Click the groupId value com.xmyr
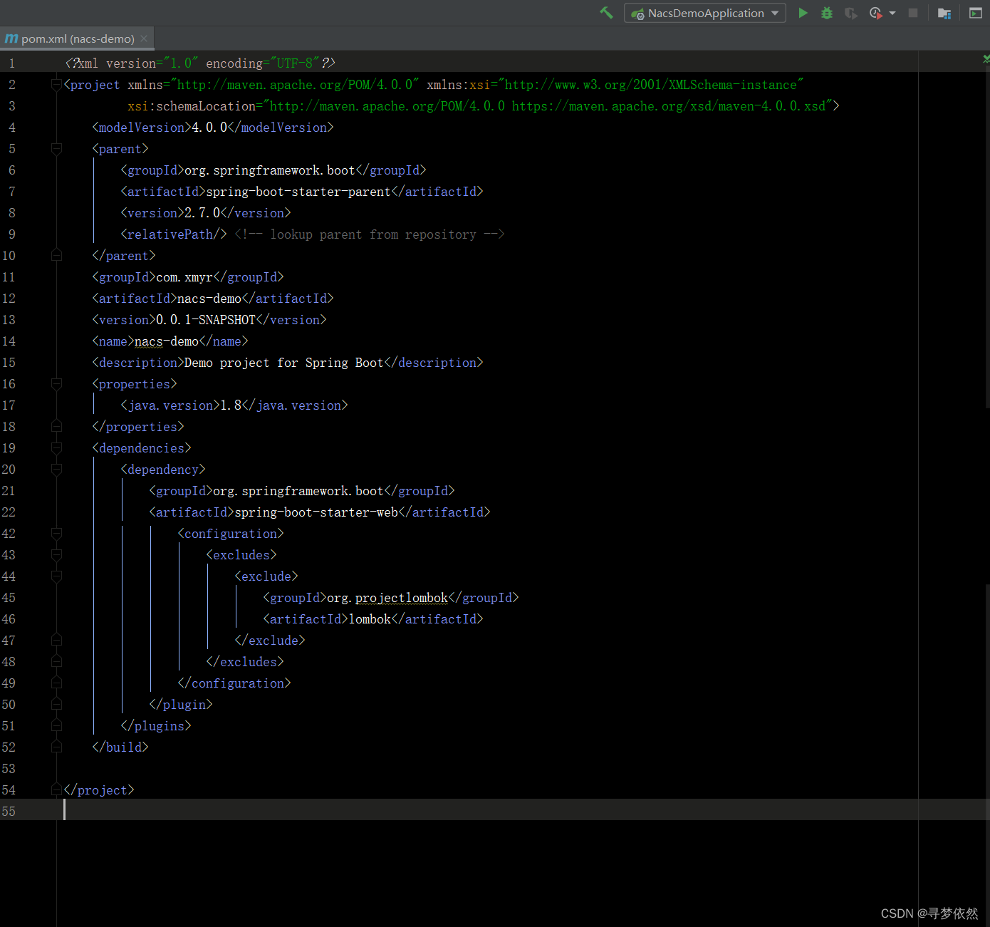This screenshot has width=990, height=927. tap(184, 277)
